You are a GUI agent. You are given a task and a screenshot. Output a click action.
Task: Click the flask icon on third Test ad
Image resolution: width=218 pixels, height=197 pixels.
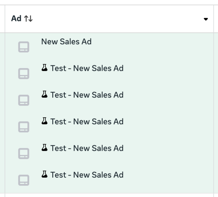pyautogui.click(x=45, y=121)
